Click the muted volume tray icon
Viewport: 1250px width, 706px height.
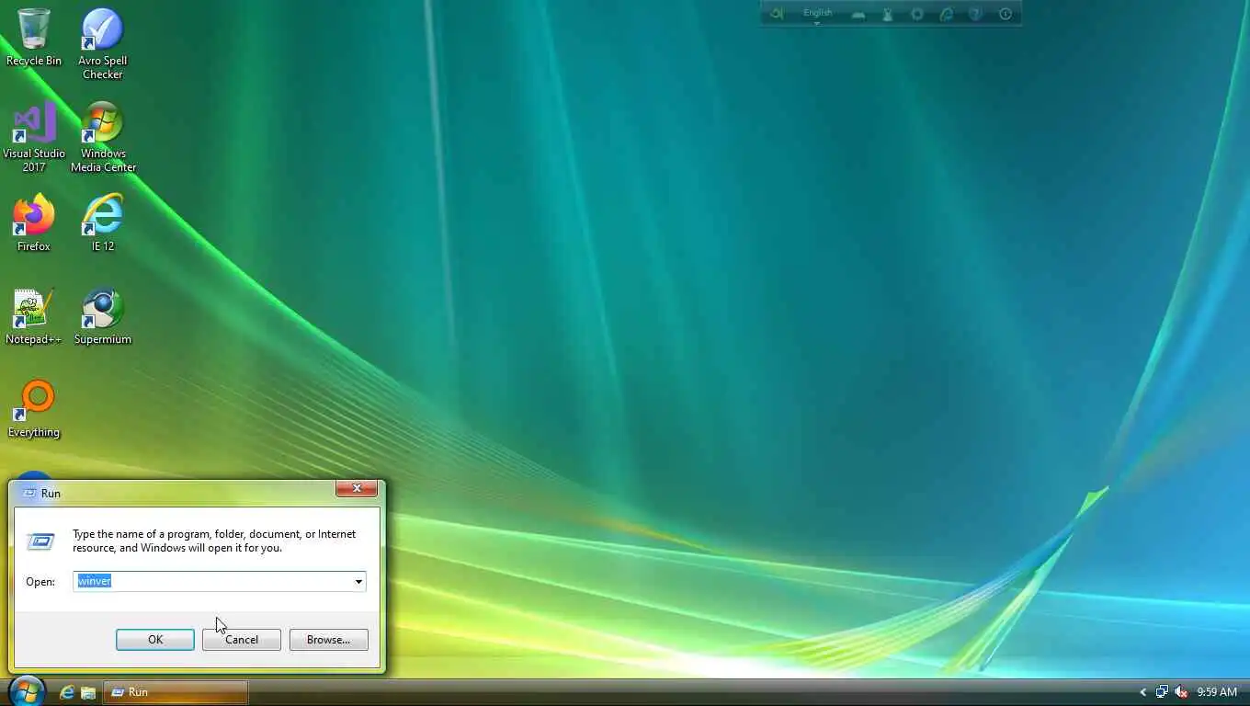click(x=1181, y=692)
